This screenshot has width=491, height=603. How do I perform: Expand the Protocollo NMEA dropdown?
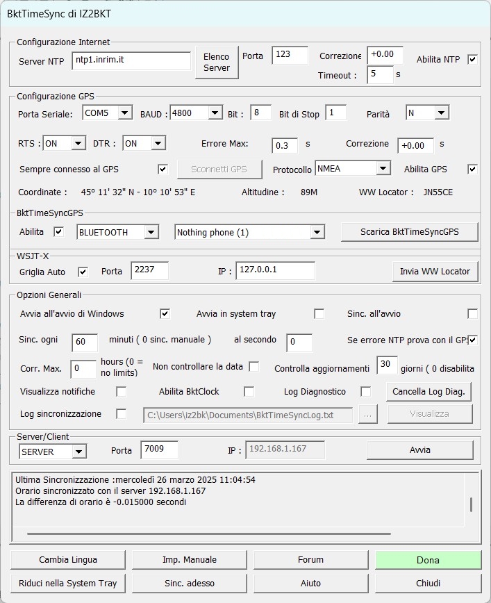tap(353, 168)
